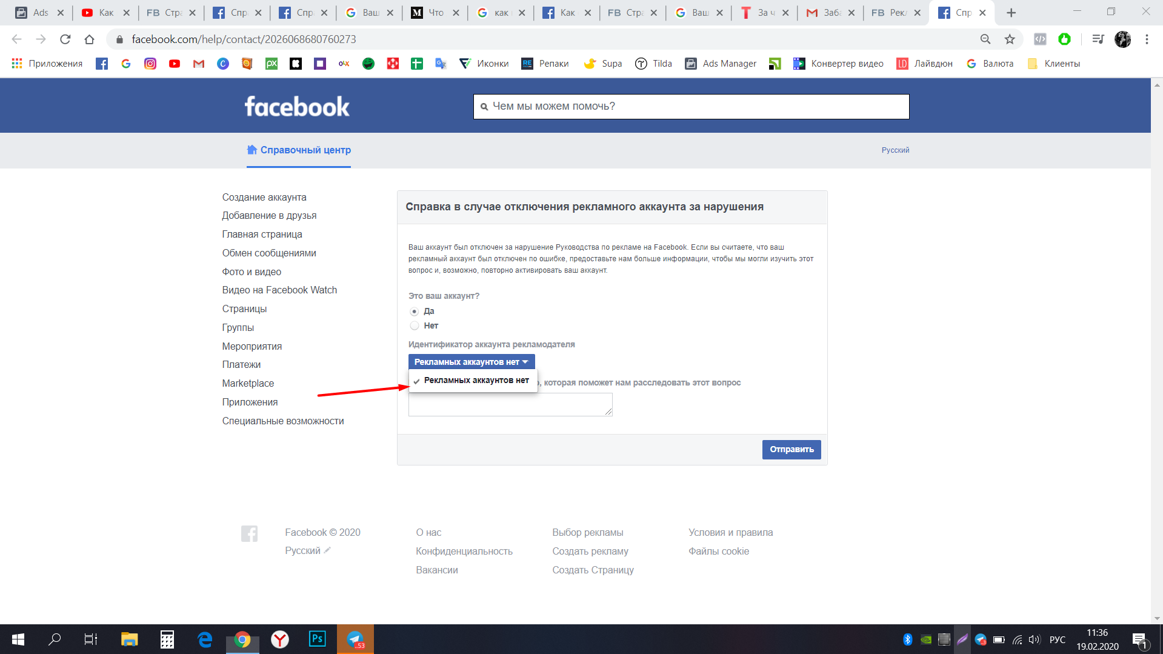Open Windows notification center
This screenshot has width=1163, height=654.
[1139, 639]
